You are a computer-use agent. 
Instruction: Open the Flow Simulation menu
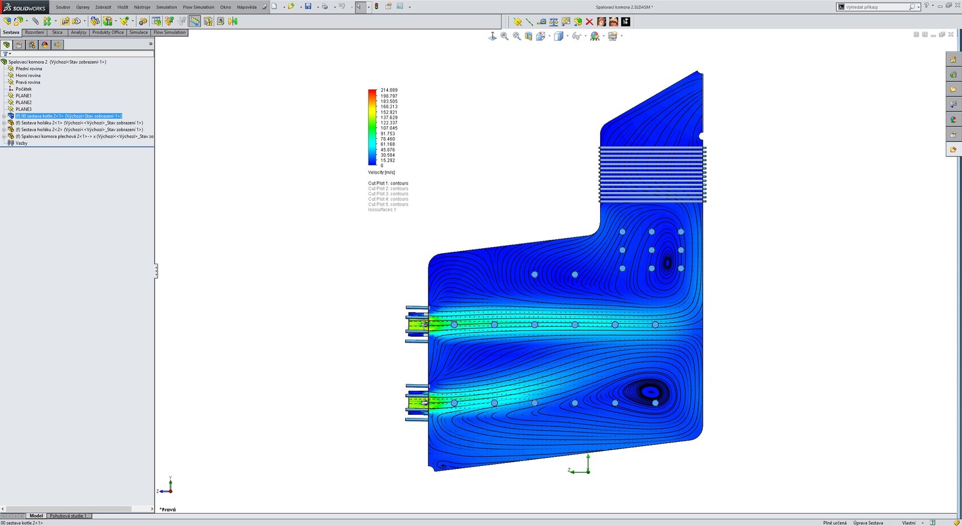click(x=198, y=7)
